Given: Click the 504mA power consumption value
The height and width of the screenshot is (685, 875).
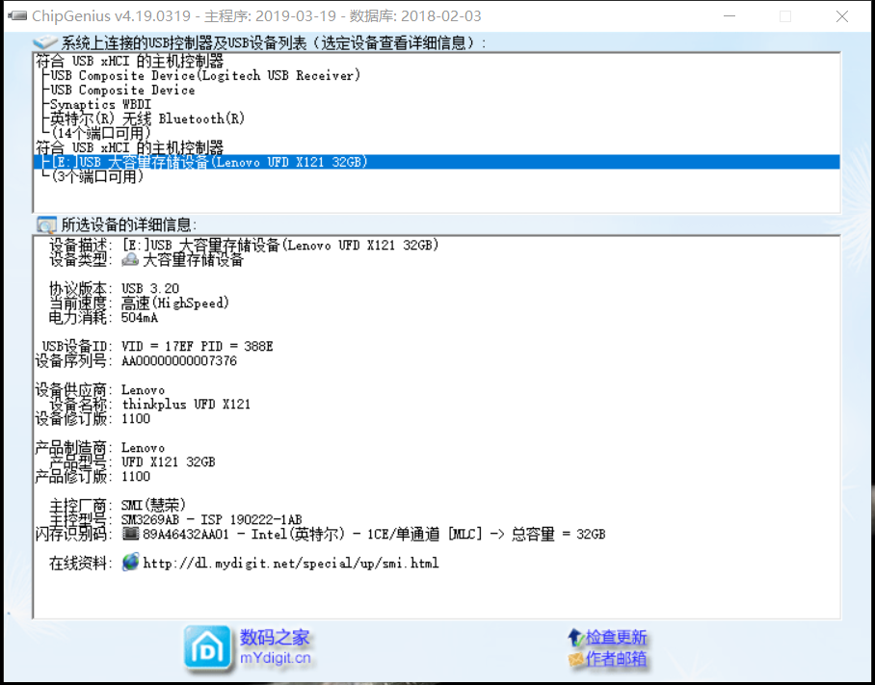Looking at the screenshot, I should click(140, 317).
